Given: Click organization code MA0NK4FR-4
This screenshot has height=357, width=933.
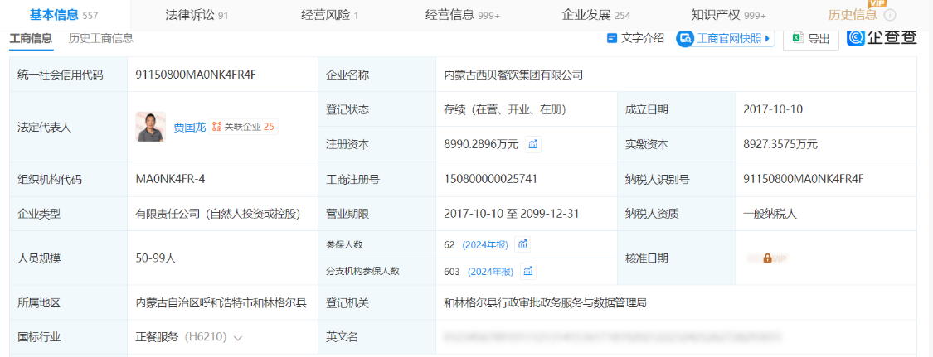Looking at the screenshot, I should point(171,180).
